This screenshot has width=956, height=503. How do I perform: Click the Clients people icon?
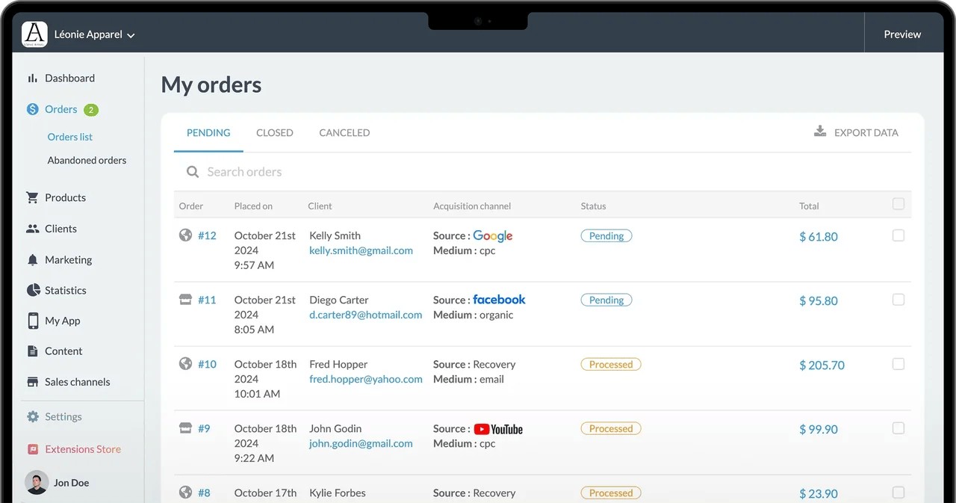click(x=32, y=229)
